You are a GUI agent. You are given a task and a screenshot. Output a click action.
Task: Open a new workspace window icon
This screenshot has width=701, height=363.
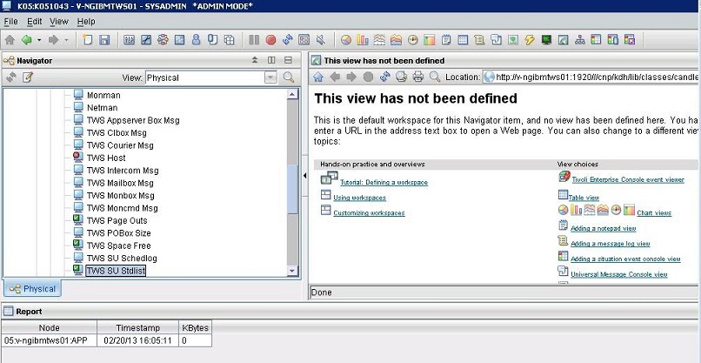88,40
